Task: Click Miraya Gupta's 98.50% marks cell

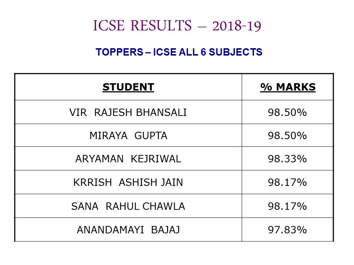Action: [x=287, y=136]
